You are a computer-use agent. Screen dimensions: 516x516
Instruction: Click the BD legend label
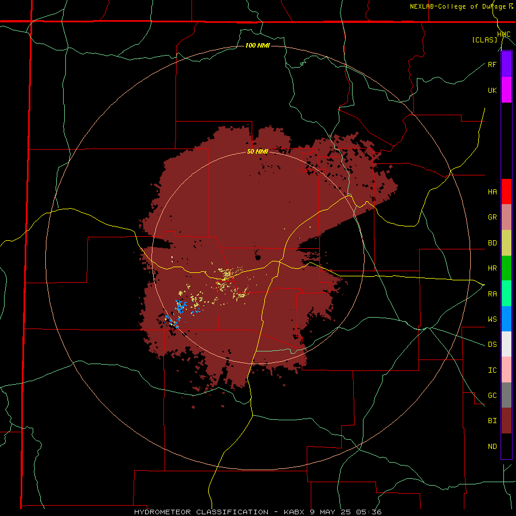tap(492, 243)
